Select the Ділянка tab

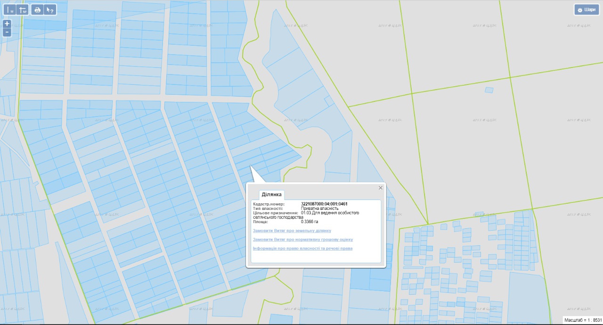[272, 194]
